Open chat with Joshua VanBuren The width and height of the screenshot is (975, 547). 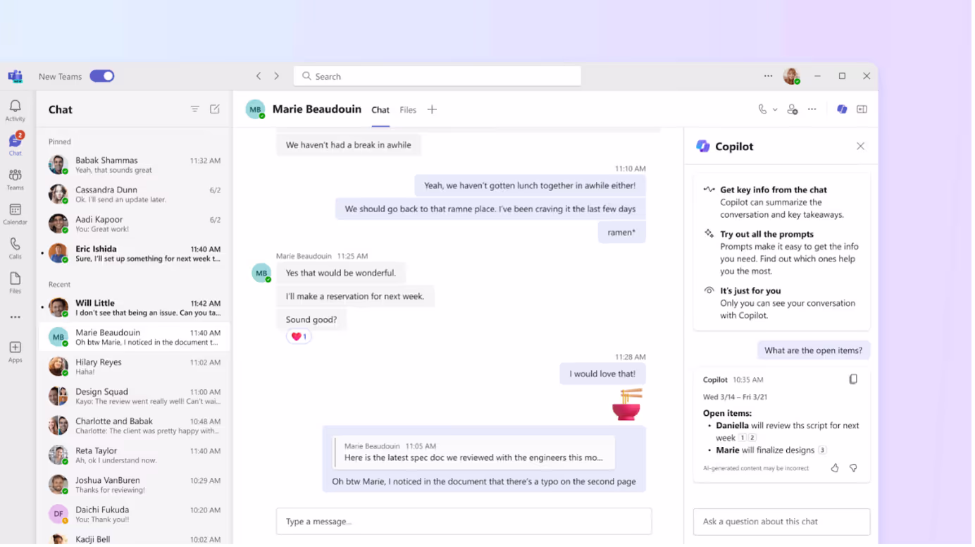click(134, 486)
